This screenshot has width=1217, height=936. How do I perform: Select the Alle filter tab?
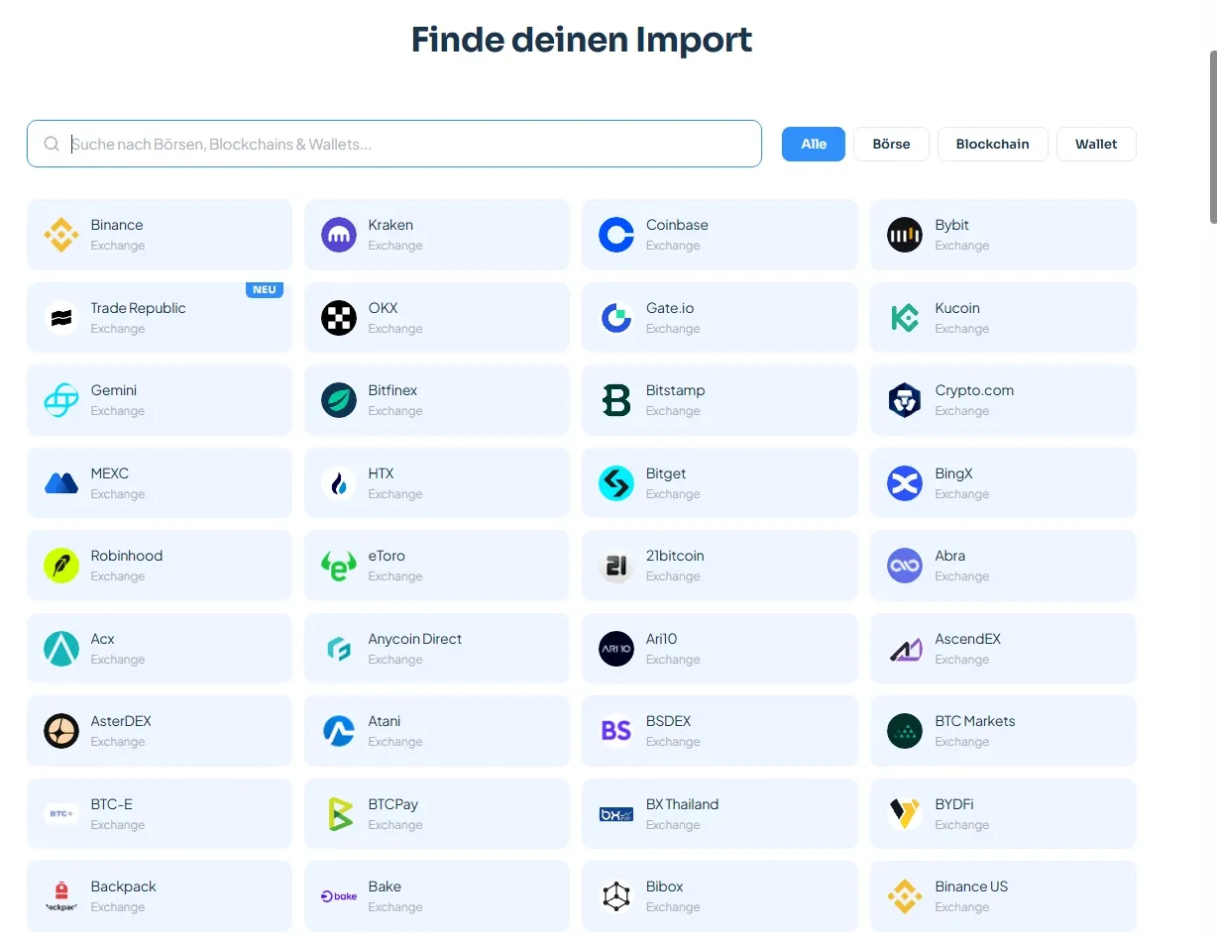coord(814,144)
